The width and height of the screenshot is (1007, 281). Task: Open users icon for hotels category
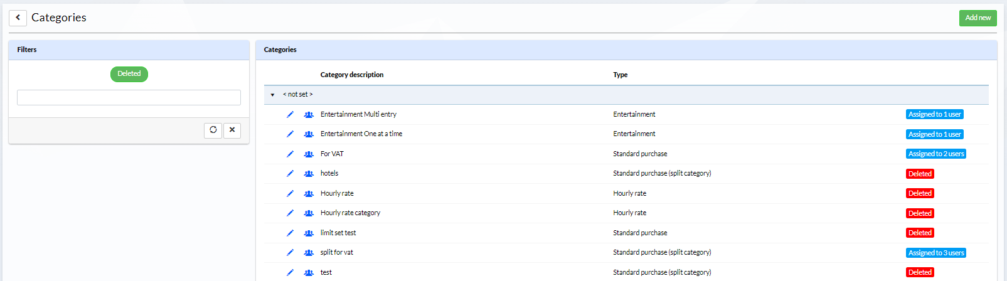309,174
